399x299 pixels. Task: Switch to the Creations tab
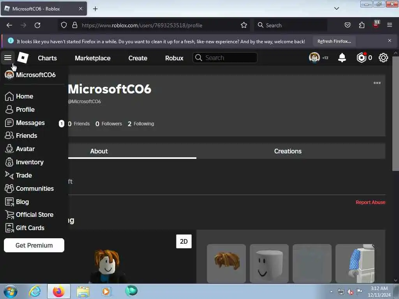[x=288, y=151]
